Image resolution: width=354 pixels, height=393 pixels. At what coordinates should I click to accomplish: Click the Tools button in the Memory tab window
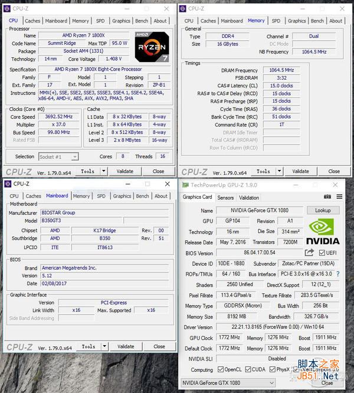[263, 172]
